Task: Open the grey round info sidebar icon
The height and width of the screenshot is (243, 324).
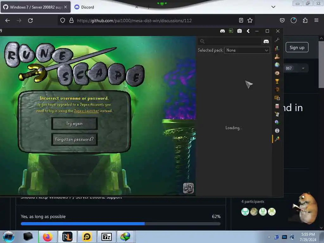Action: click(277, 131)
